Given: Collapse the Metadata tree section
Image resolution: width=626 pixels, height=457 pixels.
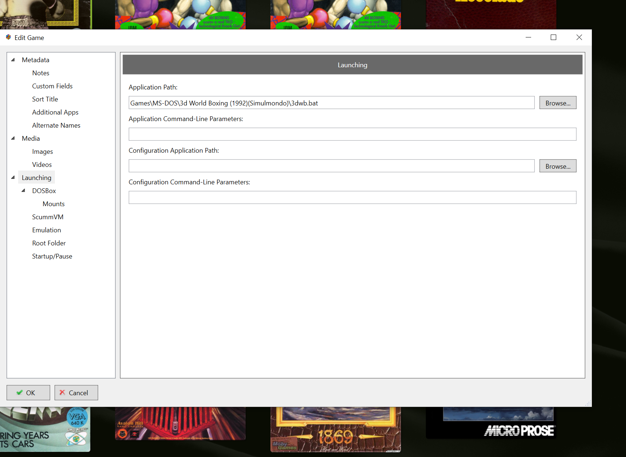Looking at the screenshot, I should (13, 60).
